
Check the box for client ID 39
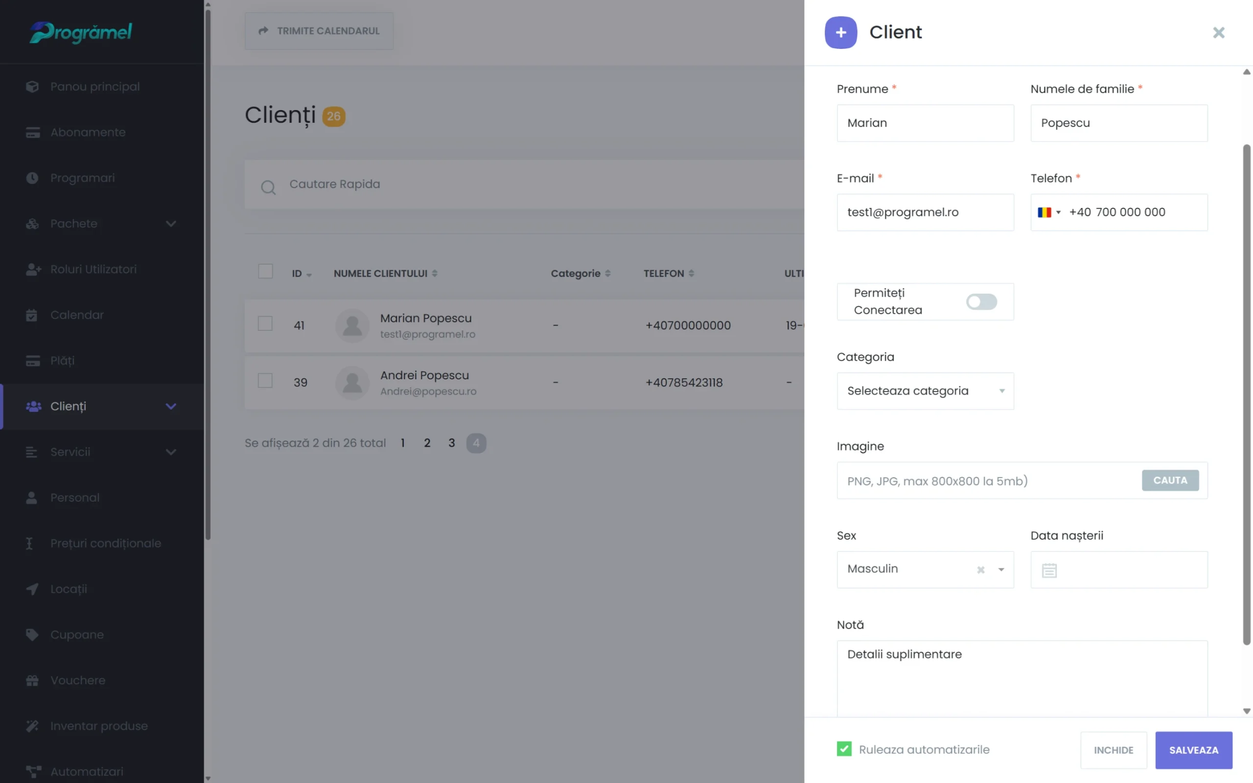[x=265, y=381]
